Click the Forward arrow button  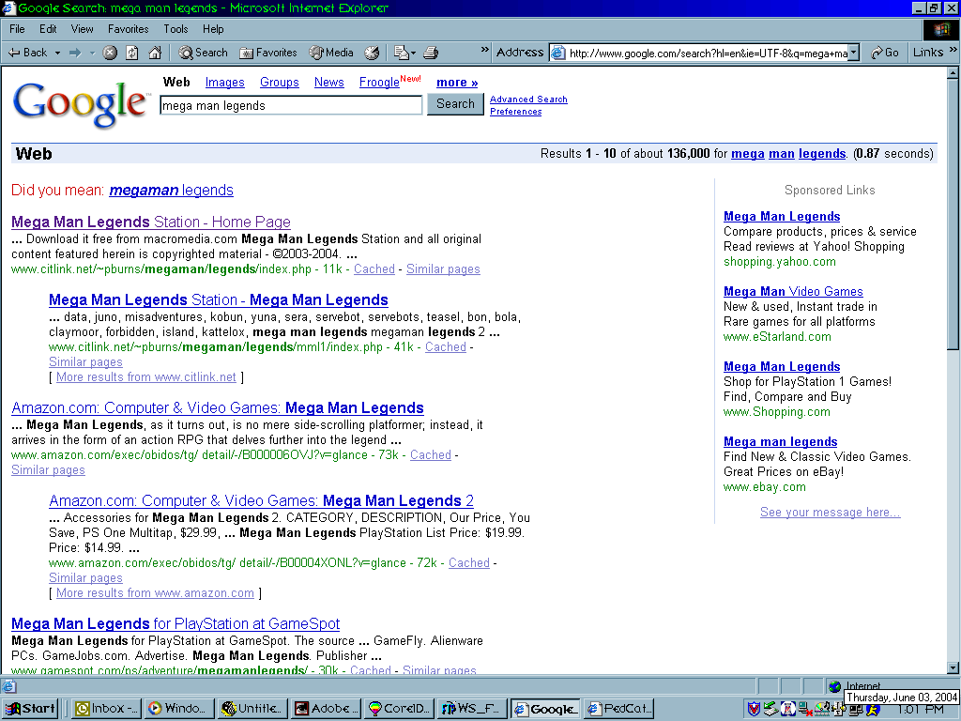pyautogui.click(x=75, y=53)
